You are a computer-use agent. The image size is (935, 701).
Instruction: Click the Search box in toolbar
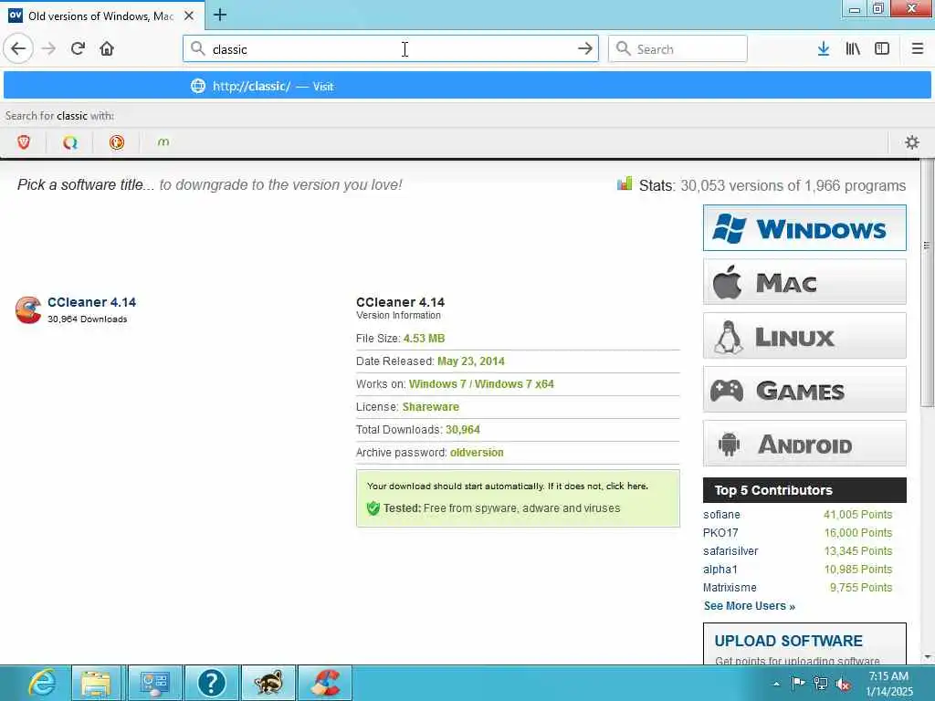678,49
